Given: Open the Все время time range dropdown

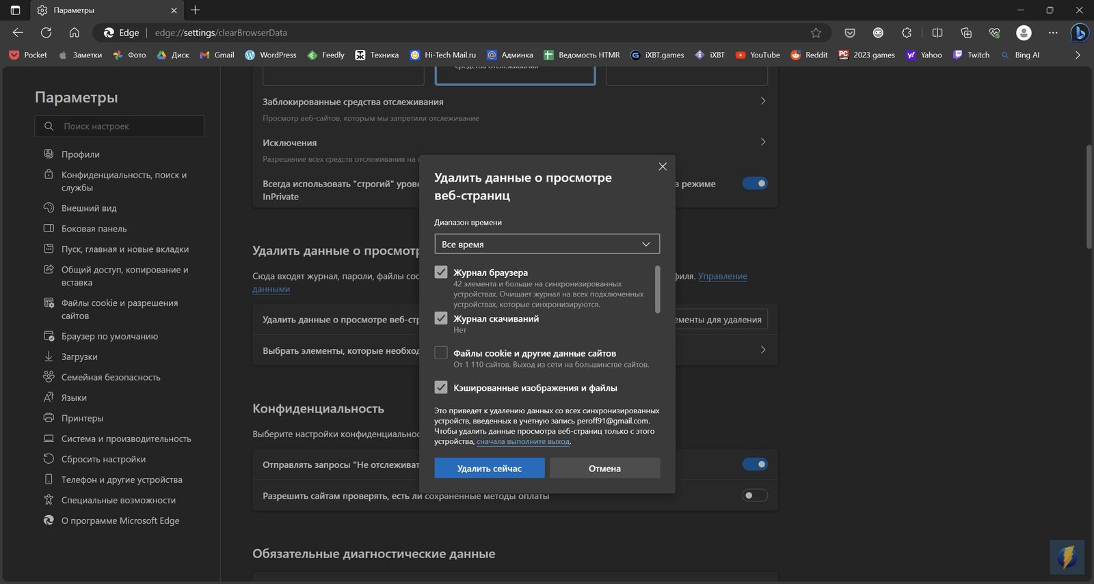Looking at the screenshot, I should pyautogui.click(x=547, y=244).
